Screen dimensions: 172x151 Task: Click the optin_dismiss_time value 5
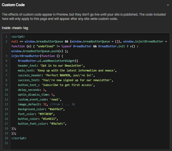point(53,95)
